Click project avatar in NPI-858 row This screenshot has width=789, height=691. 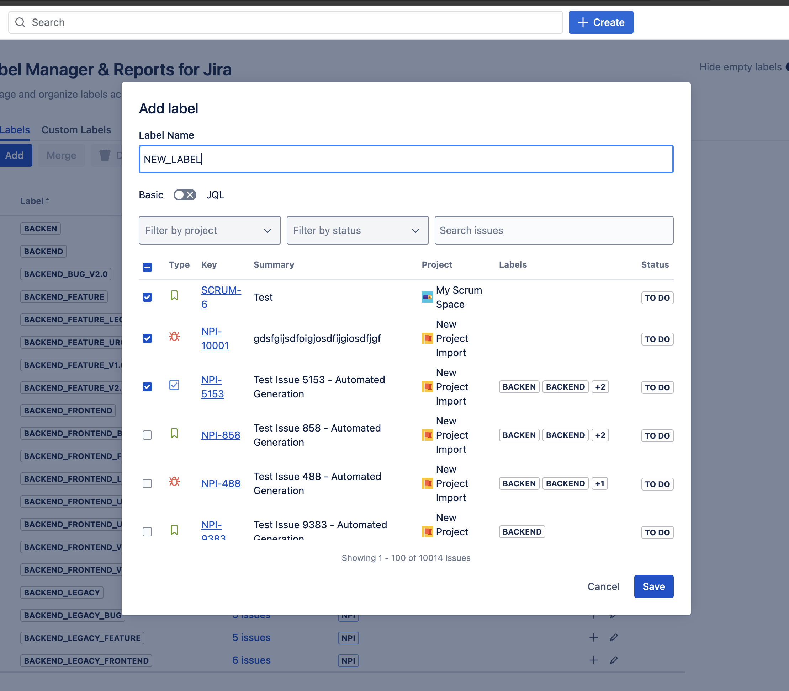tap(427, 435)
